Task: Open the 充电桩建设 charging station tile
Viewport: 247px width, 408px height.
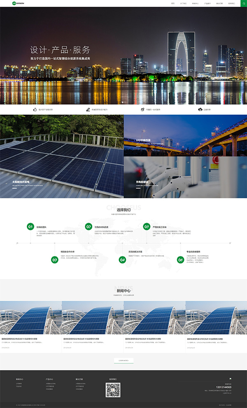Action: [x=185, y=177]
